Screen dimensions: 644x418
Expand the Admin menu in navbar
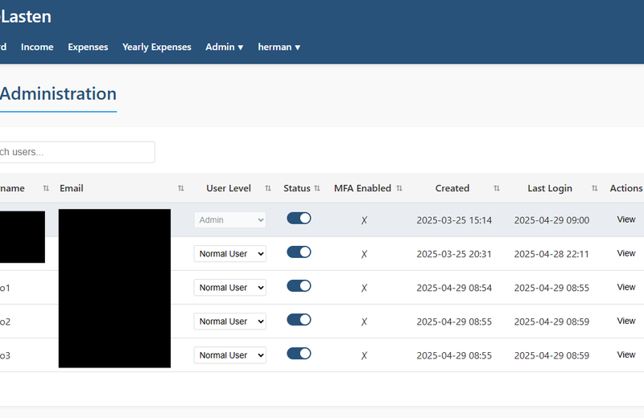click(x=225, y=47)
